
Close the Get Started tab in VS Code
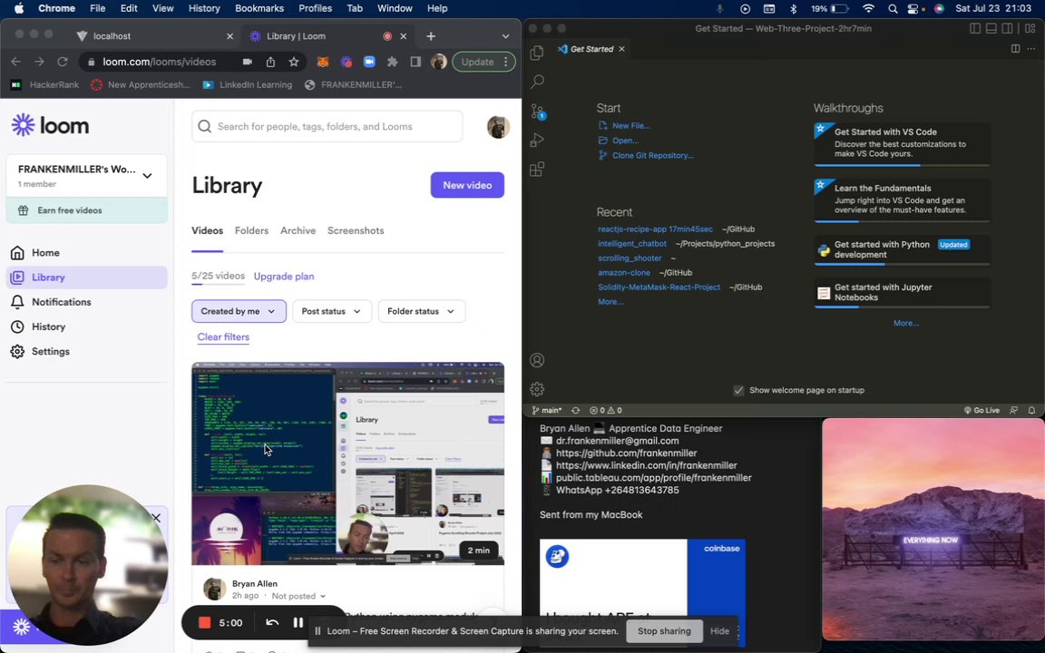(x=621, y=49)
